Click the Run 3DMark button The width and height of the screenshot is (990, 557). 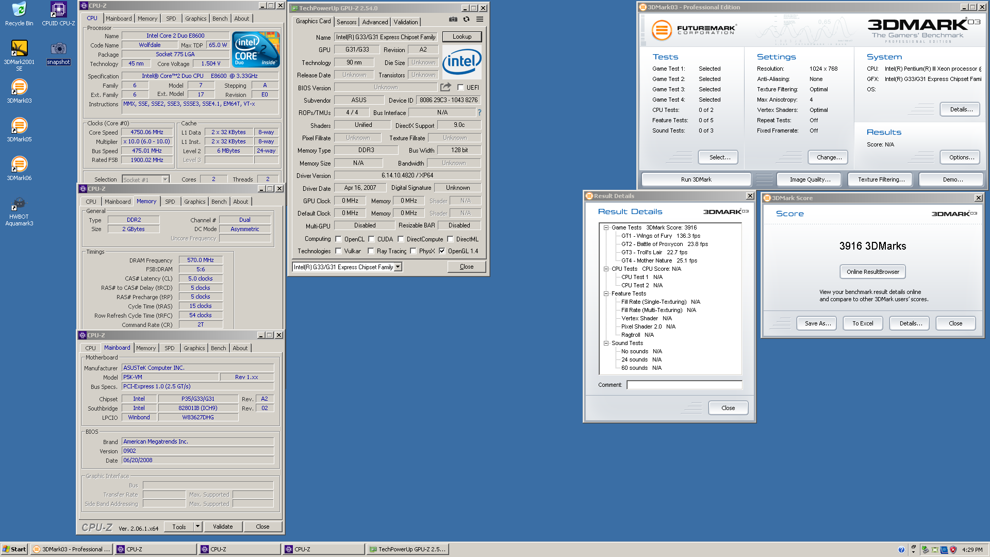(696, 179)
